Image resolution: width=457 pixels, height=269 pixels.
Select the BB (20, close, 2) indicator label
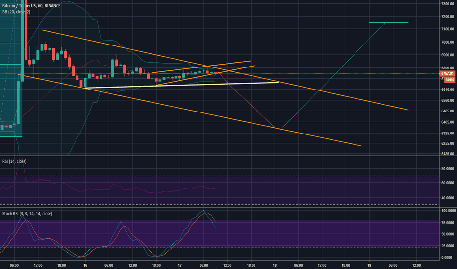(16, 12)
